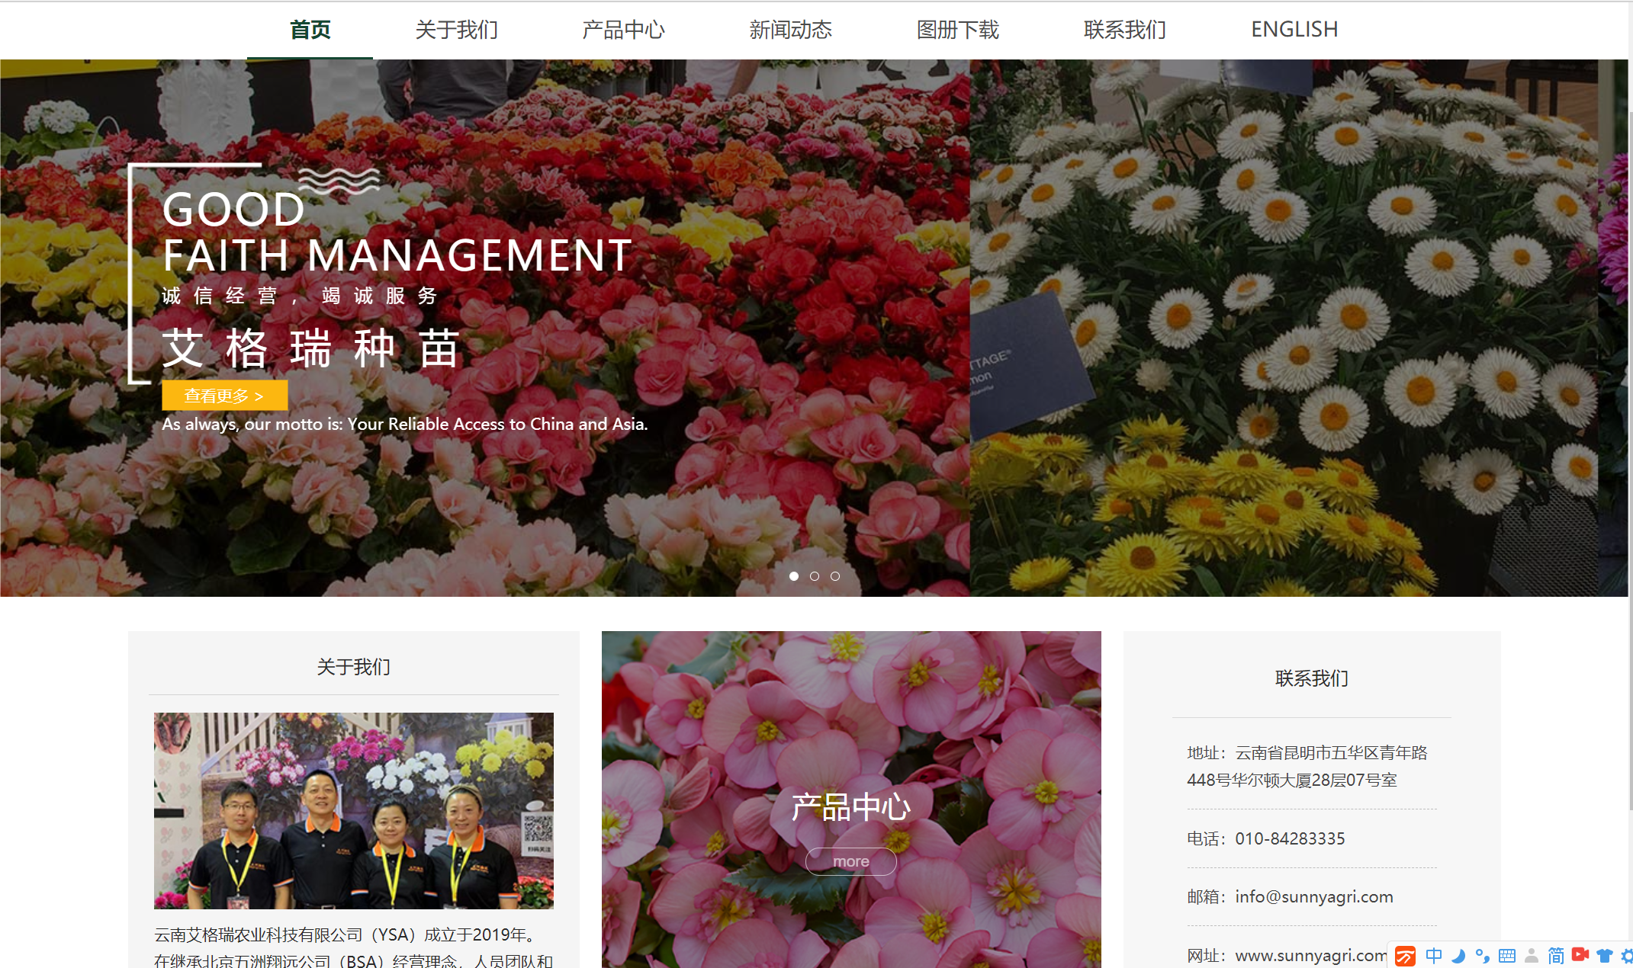This screenshot has height=968, width=1633.
Task: Click the page vertical scrollbar
Action: (1631, 457)
